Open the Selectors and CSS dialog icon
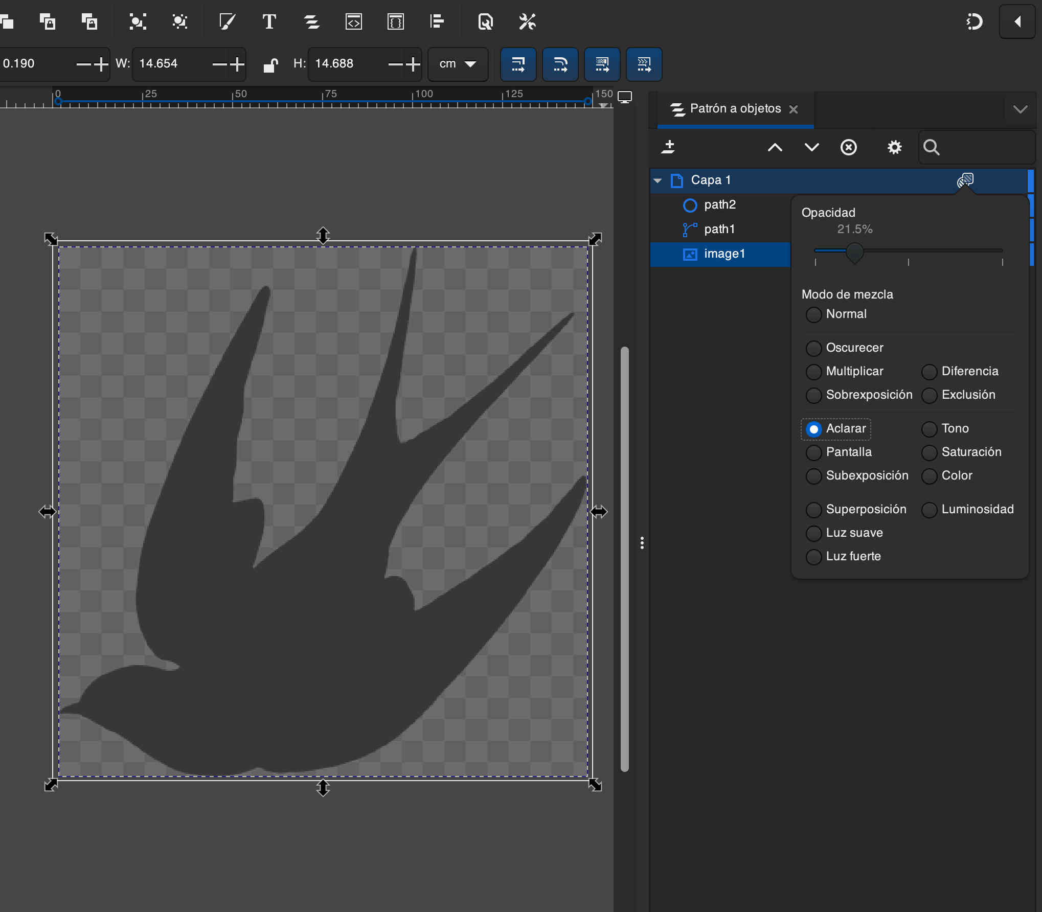The height and width of the screenshot is (912, 1042). click(x=396, y=21)
